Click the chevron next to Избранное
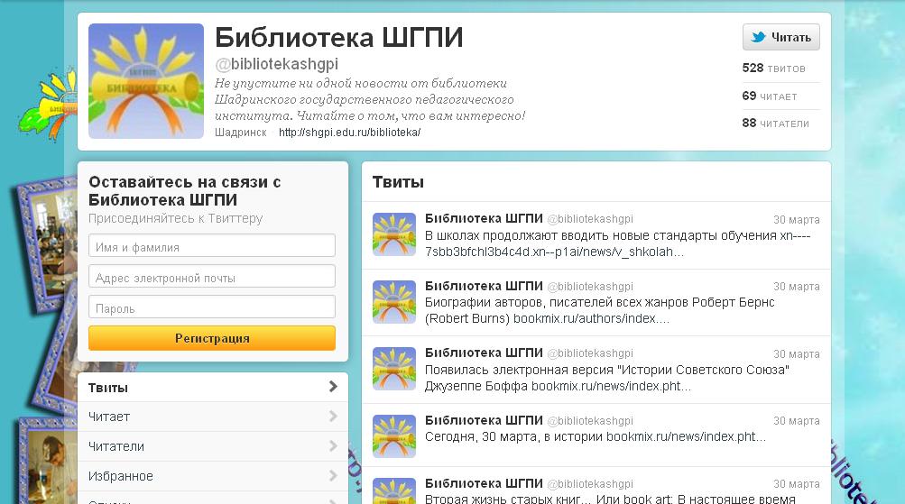 (333, 476)
